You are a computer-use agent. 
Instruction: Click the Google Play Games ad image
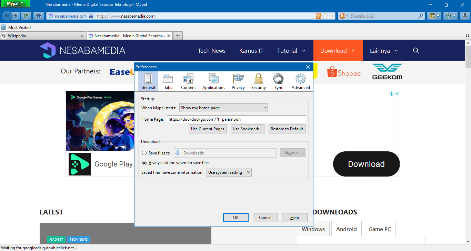pyautogui.click(x=100, y=121)
